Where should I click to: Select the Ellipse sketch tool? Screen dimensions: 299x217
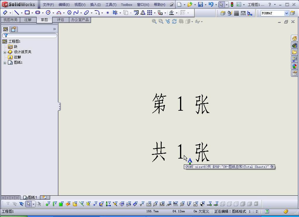tap(87, 13)
